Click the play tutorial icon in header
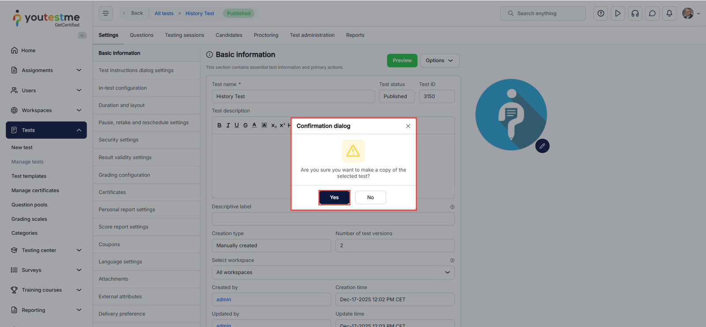706x327 pixels. 618,13
